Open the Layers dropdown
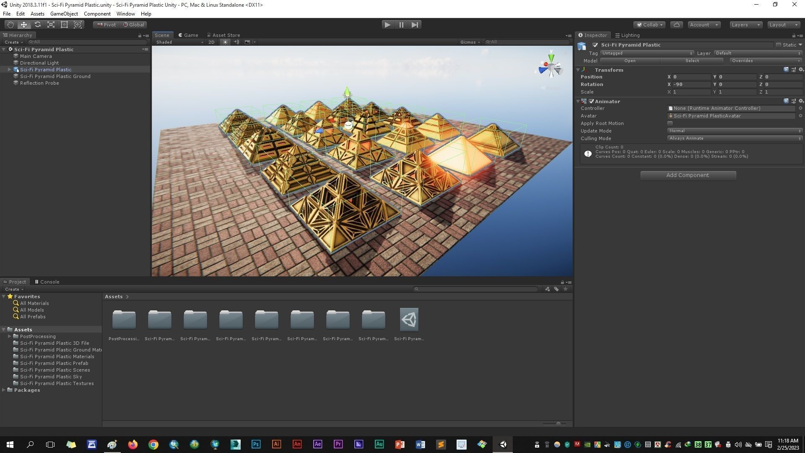 [745, 25]
